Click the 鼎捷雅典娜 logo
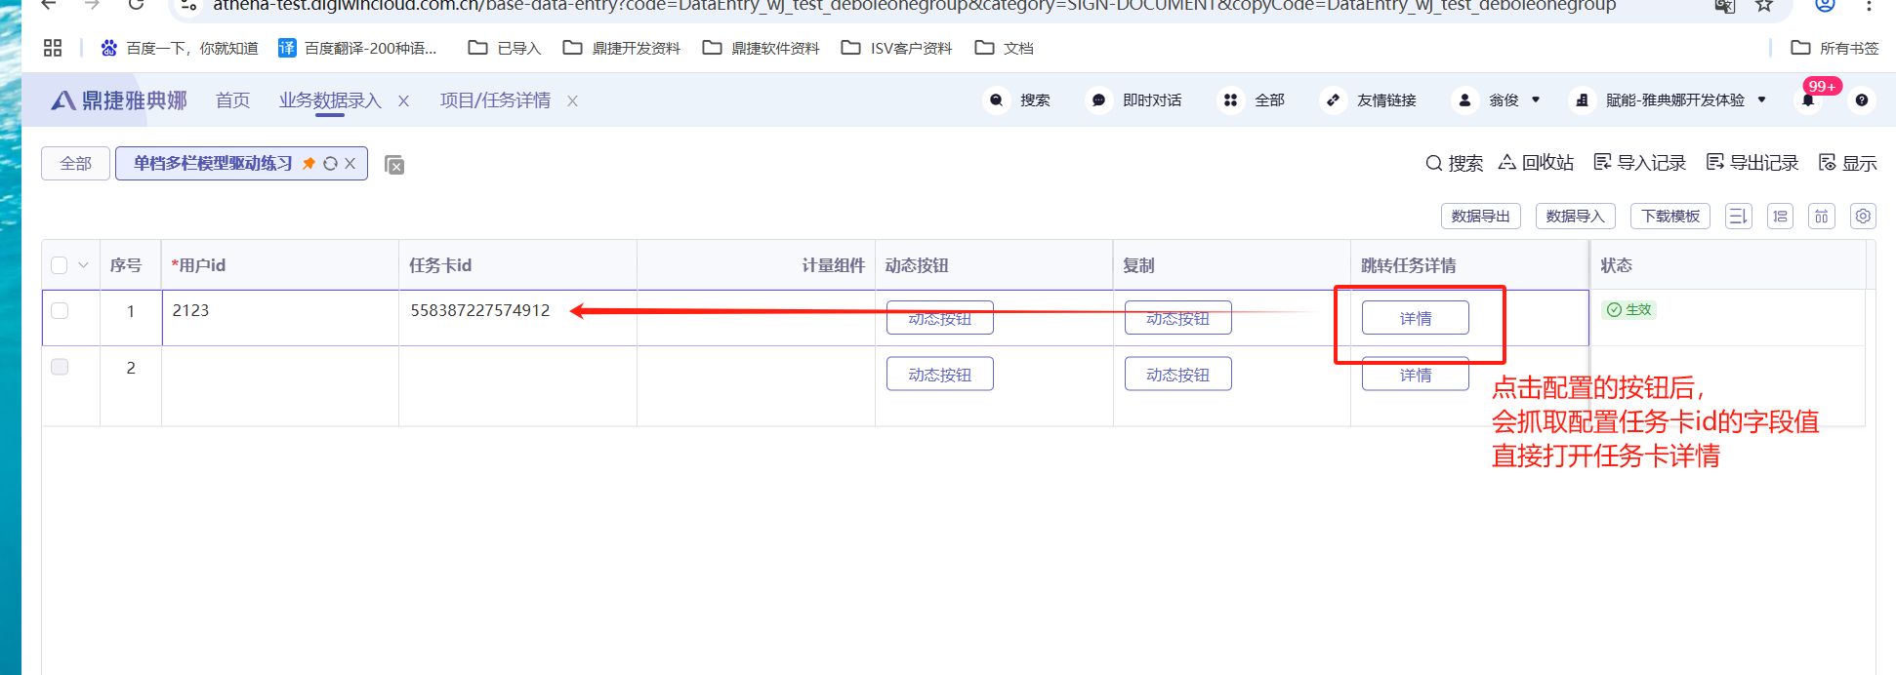The height and width of the screenshot is (675, 1896). [119, 100]
